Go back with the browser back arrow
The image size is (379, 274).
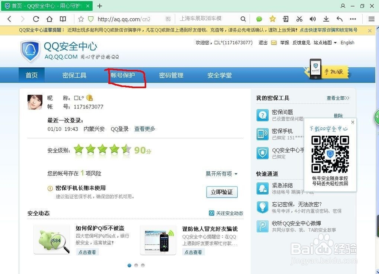(9, 19)
